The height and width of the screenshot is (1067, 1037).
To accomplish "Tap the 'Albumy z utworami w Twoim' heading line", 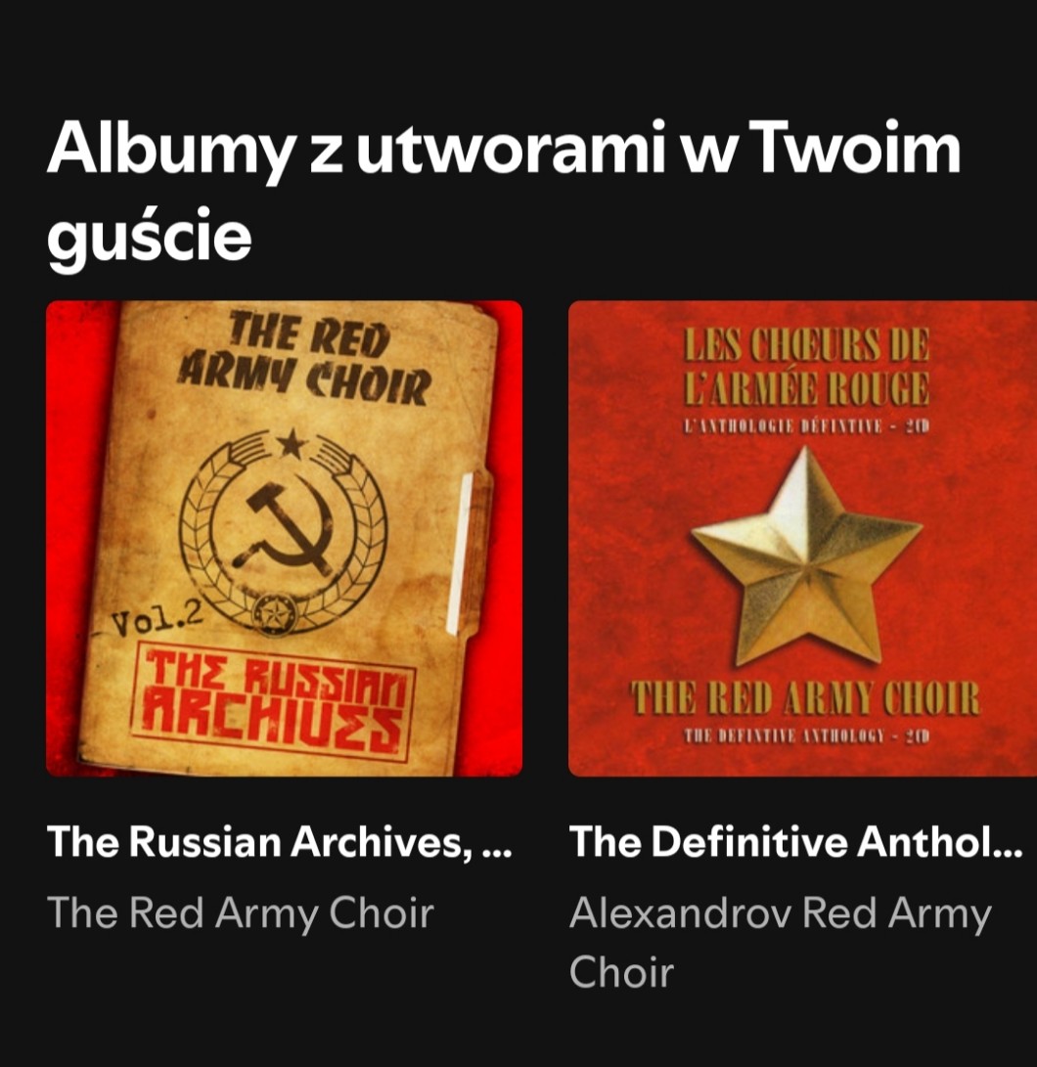I will click(x=503, y=150).
